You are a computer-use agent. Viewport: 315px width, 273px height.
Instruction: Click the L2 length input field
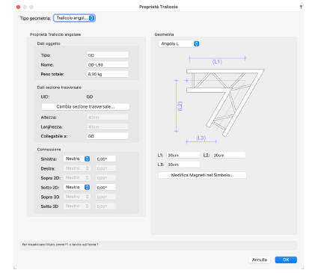click(x=229, y=155)
